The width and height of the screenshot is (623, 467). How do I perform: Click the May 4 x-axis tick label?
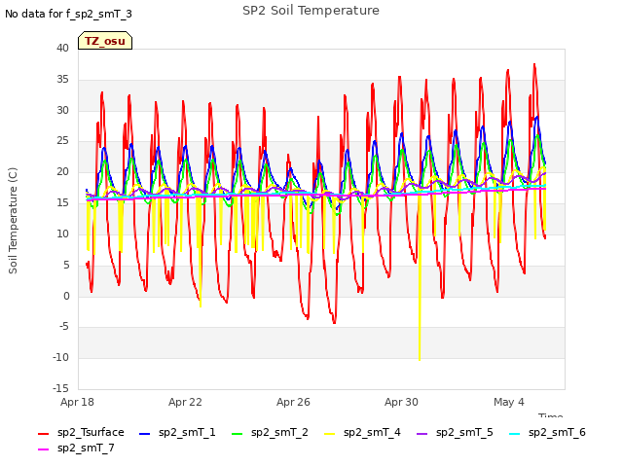509,402
